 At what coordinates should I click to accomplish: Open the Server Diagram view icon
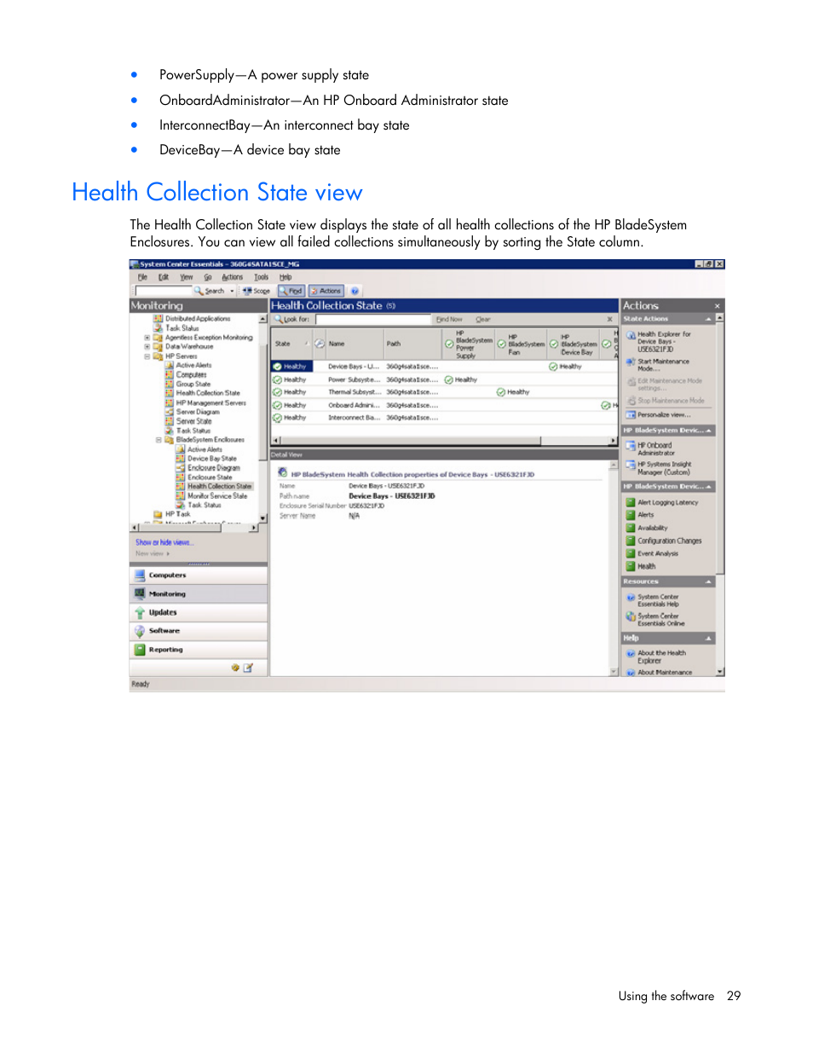(169, 412)
